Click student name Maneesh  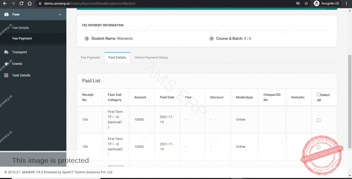[125, 38]
